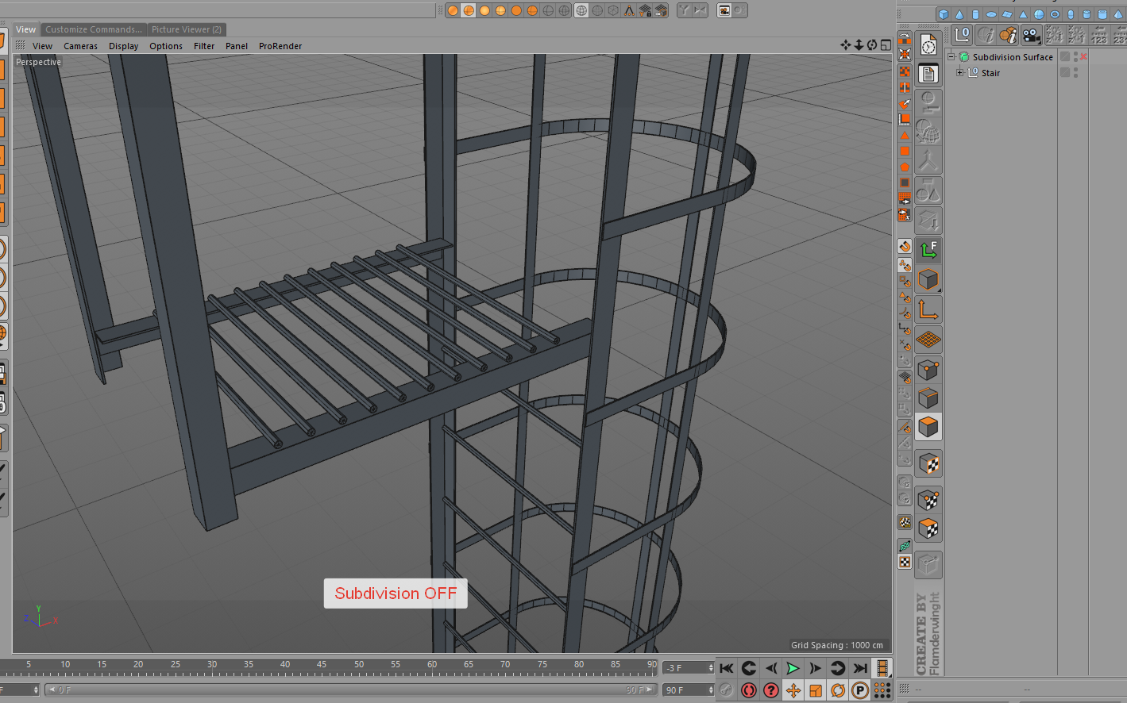Select the Capsule primitive icon

click(1071, 14)
